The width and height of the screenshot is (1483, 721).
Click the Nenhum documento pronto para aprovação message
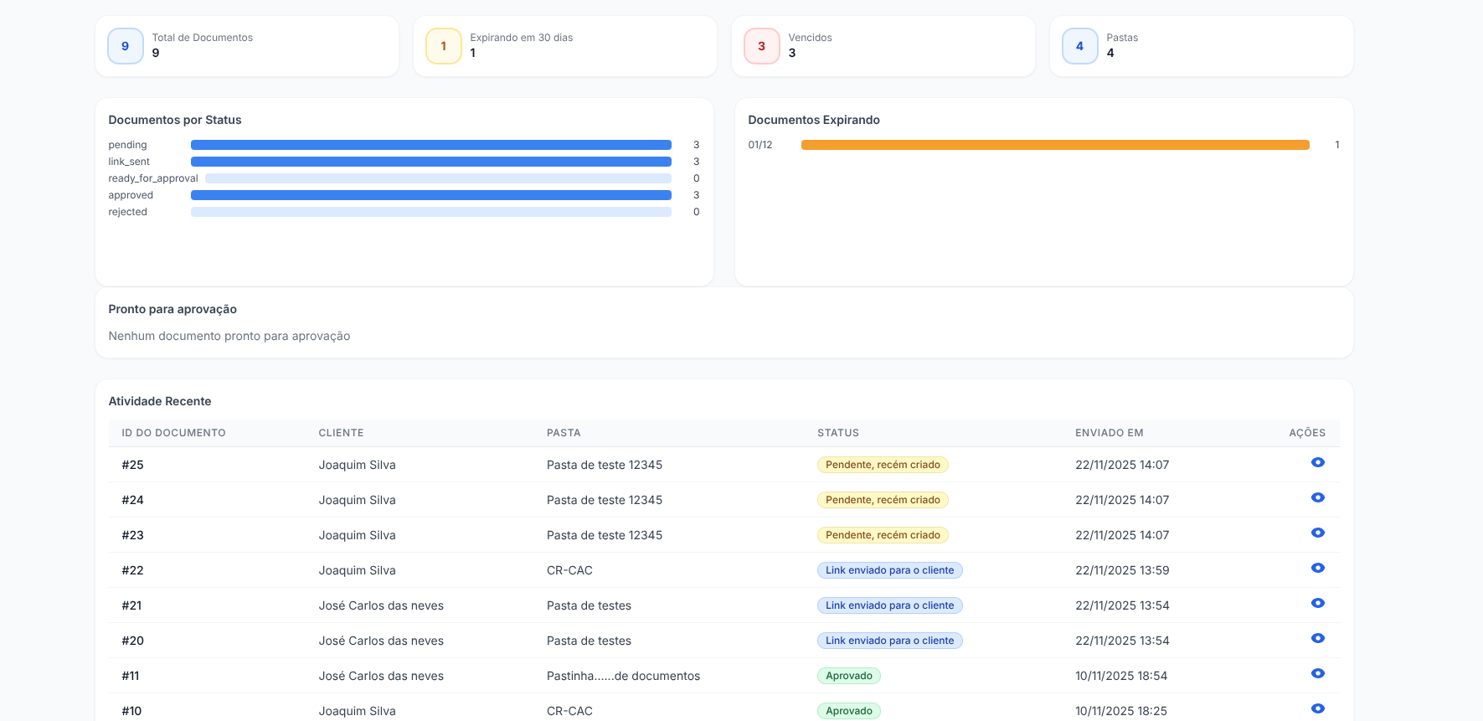click(x=229, y=336)
